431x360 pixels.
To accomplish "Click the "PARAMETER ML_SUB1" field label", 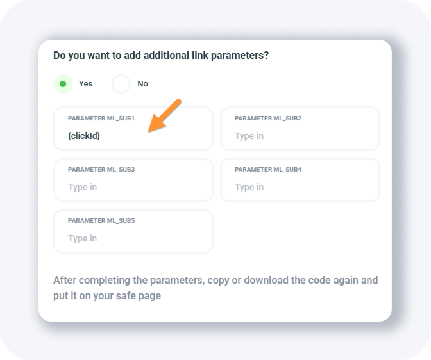I will click(x=101, y=119).
